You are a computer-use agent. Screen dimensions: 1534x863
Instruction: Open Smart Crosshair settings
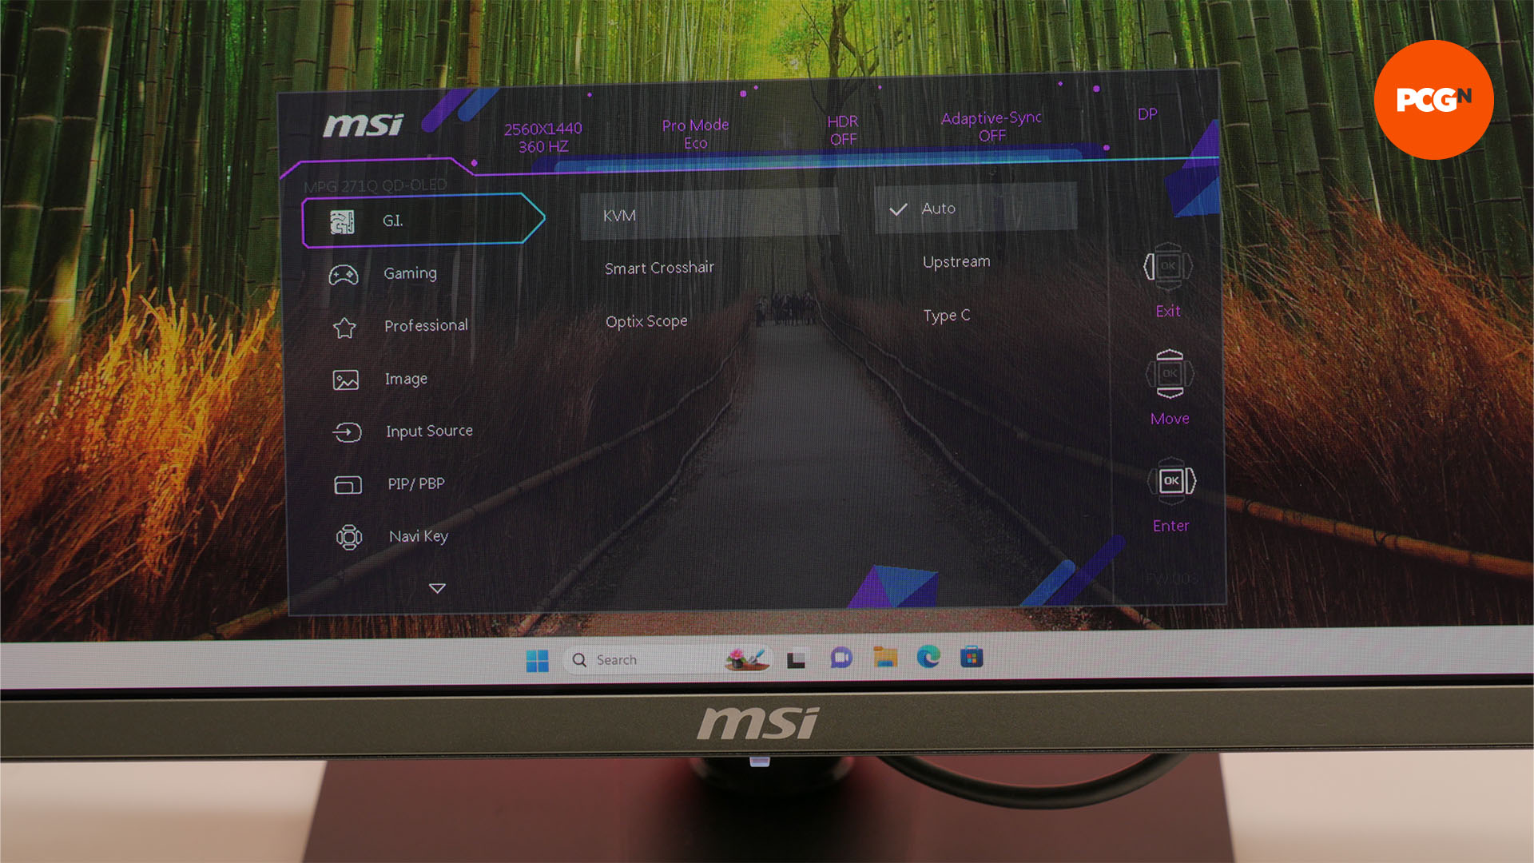click(x=659, y=268)
